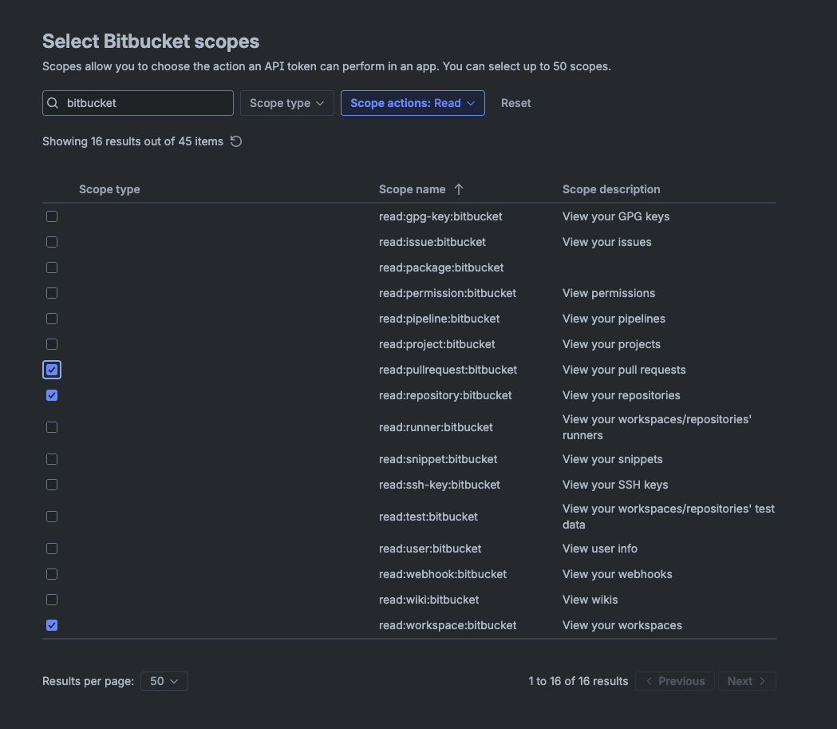Enable the read:issue:bitbucket scope

coord(52,241)
